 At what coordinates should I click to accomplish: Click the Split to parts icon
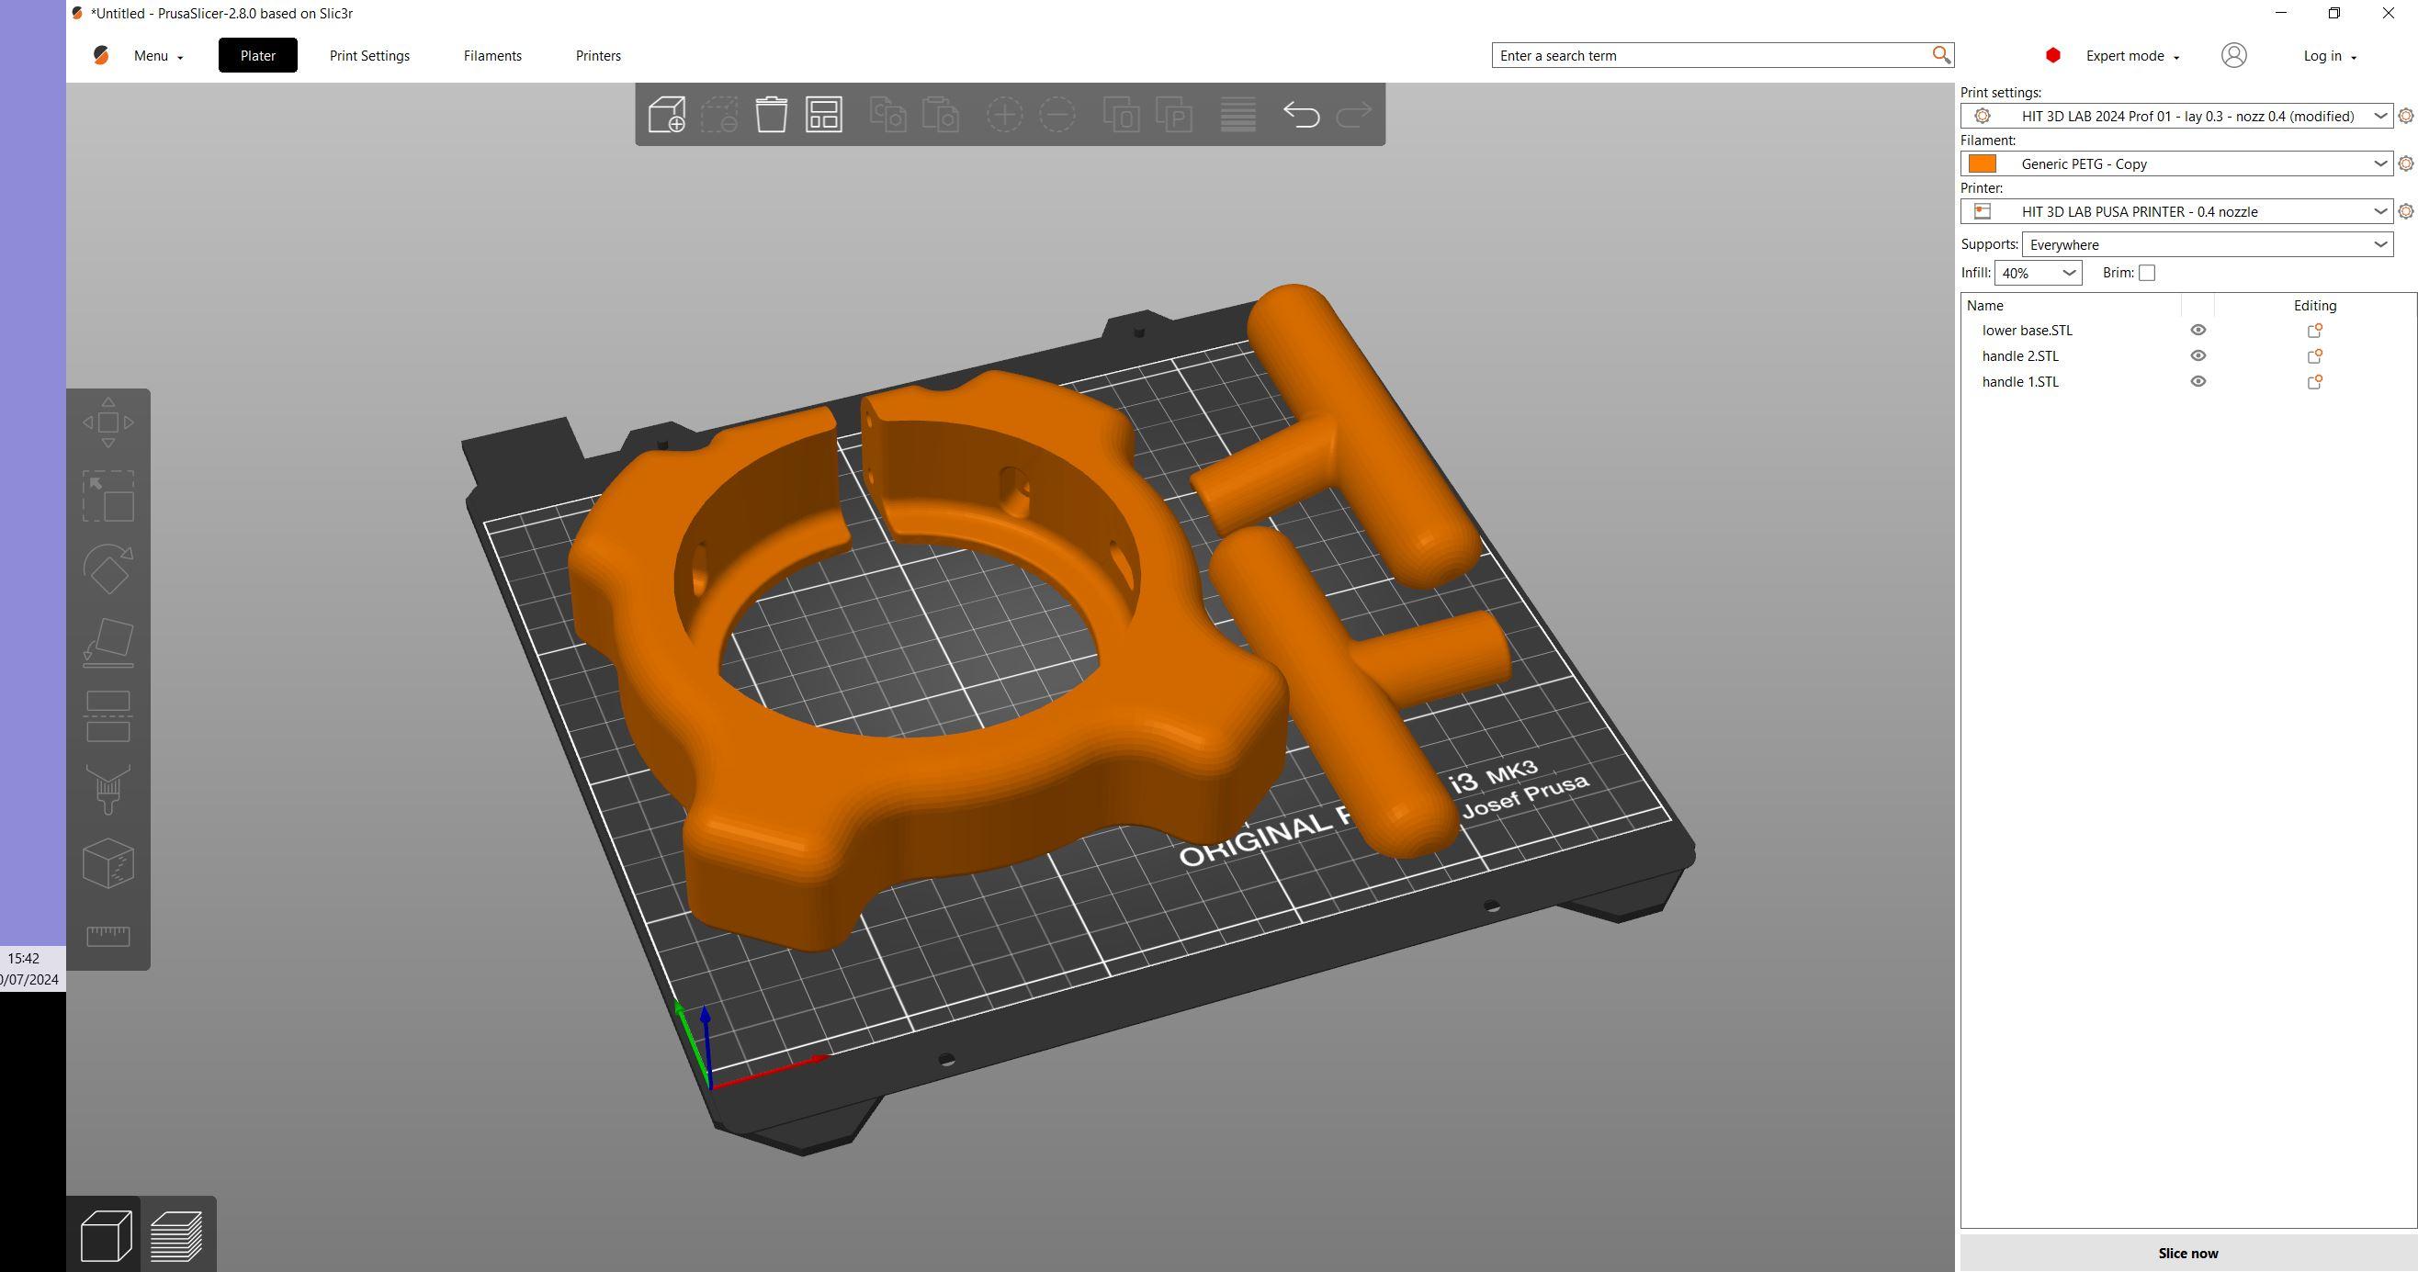(x=1173, y=115)
